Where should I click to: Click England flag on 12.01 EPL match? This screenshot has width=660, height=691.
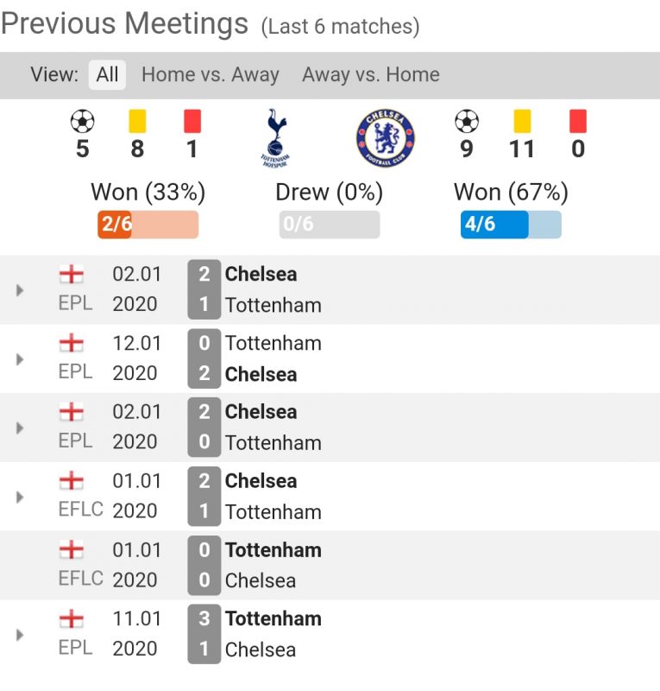[x=72, y=344]
